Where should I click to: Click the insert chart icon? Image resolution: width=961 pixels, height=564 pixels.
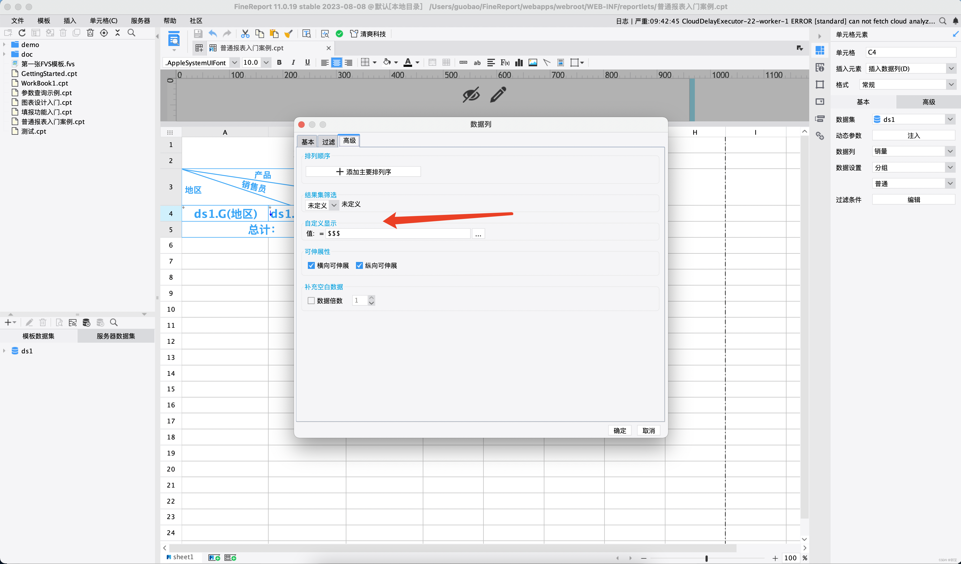click(x=519, y=63)
